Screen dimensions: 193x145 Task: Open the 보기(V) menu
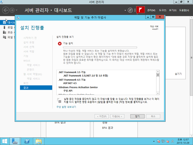coord(173,10)
